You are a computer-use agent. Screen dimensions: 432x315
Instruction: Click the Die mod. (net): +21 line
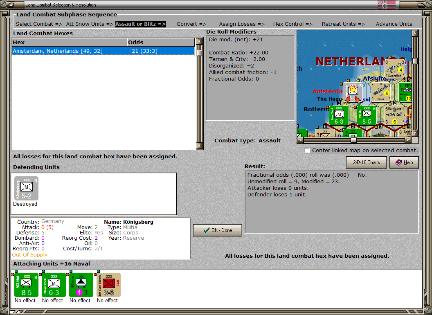[236, 39]
